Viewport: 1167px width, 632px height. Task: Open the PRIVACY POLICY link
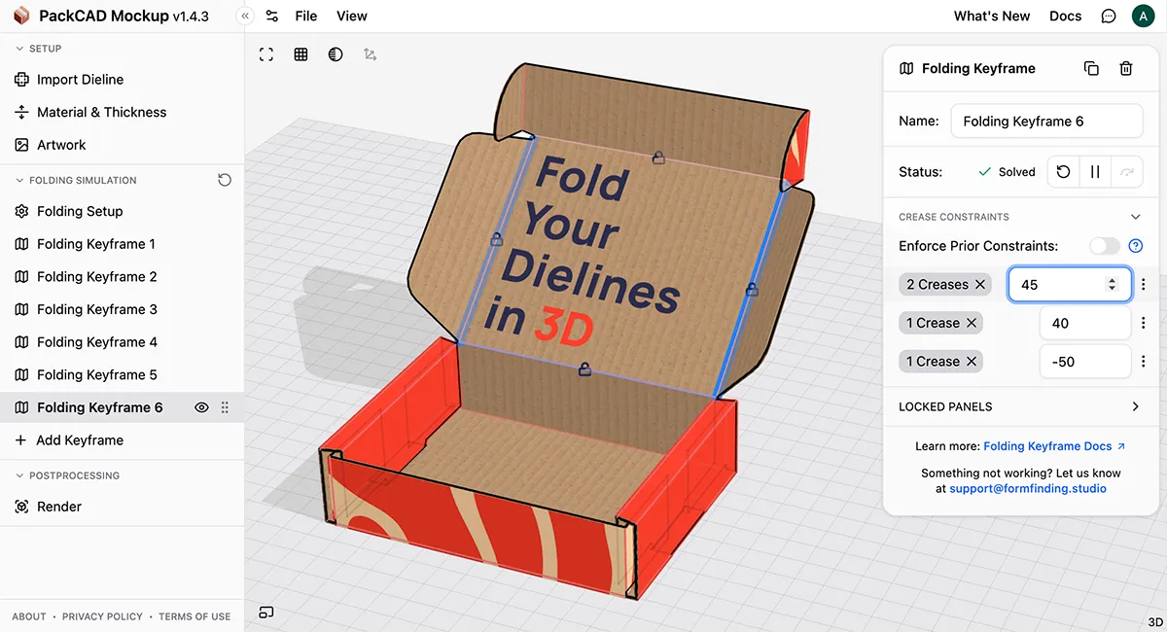[102, 616]
